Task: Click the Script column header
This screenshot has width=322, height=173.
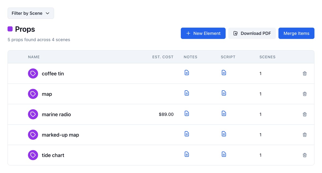Action: tap(228, 57)
